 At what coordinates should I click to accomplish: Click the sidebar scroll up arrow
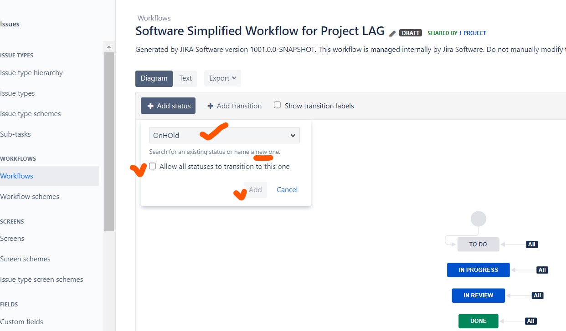pyautogui.click(x=109, y=47)
